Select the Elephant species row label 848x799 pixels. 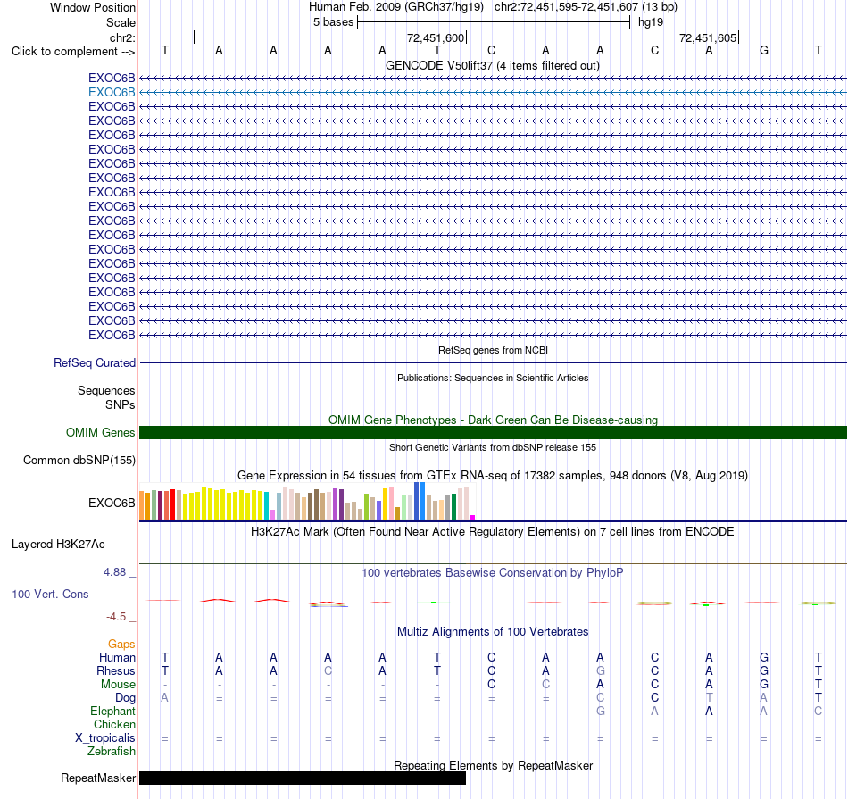tap(112, 712)
